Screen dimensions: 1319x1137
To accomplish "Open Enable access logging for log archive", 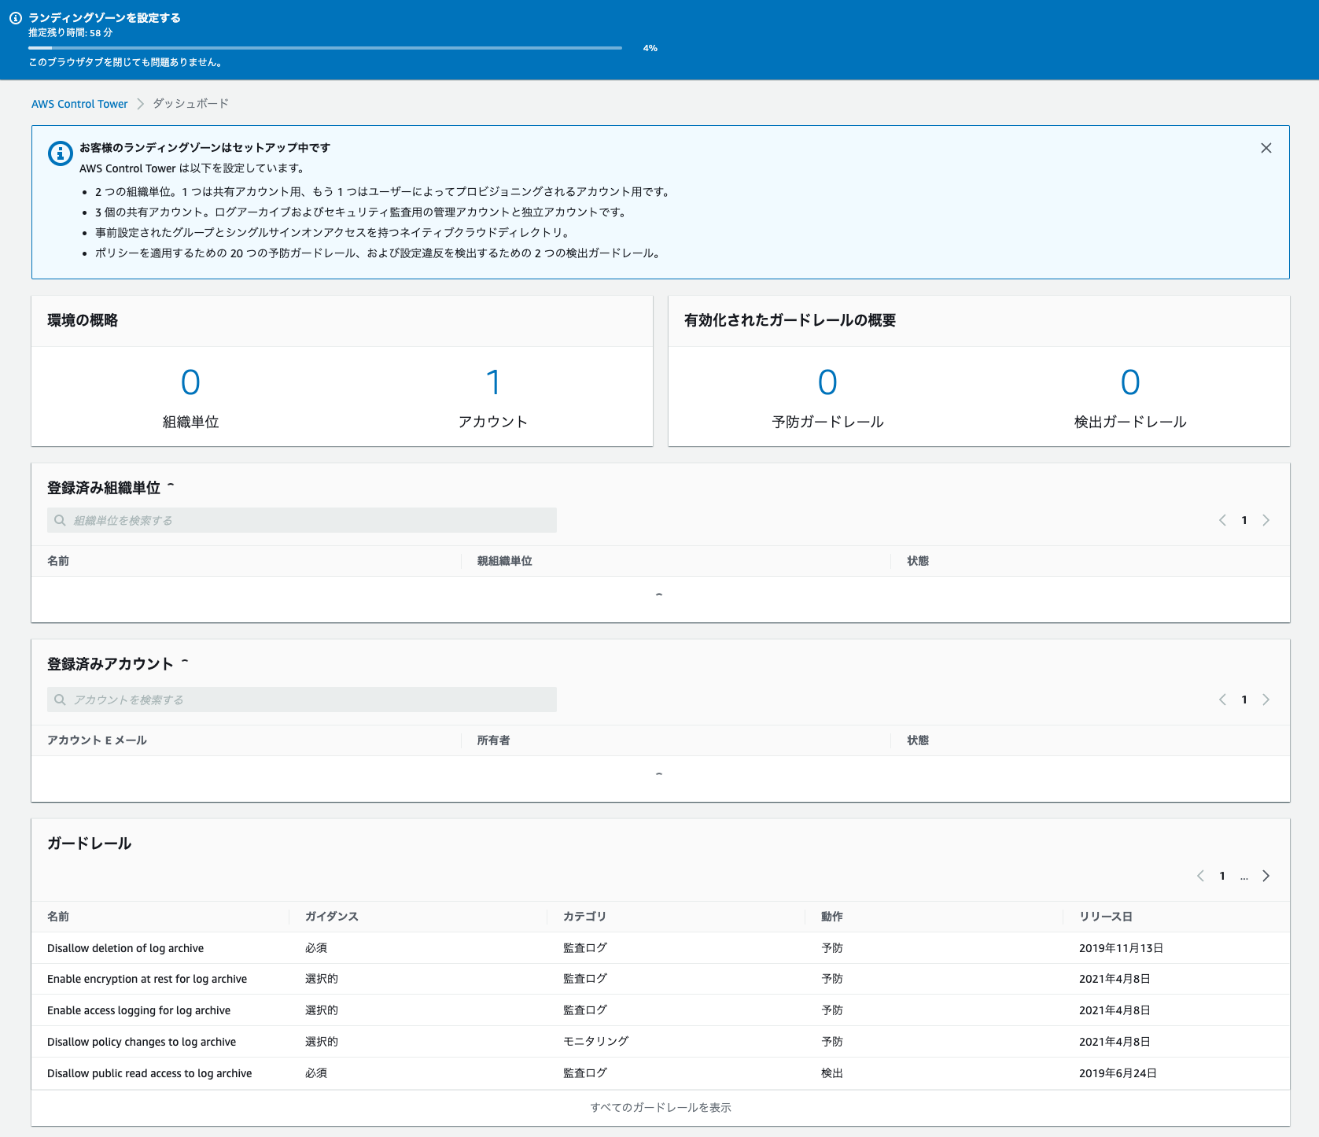I will coord(138,1010).
